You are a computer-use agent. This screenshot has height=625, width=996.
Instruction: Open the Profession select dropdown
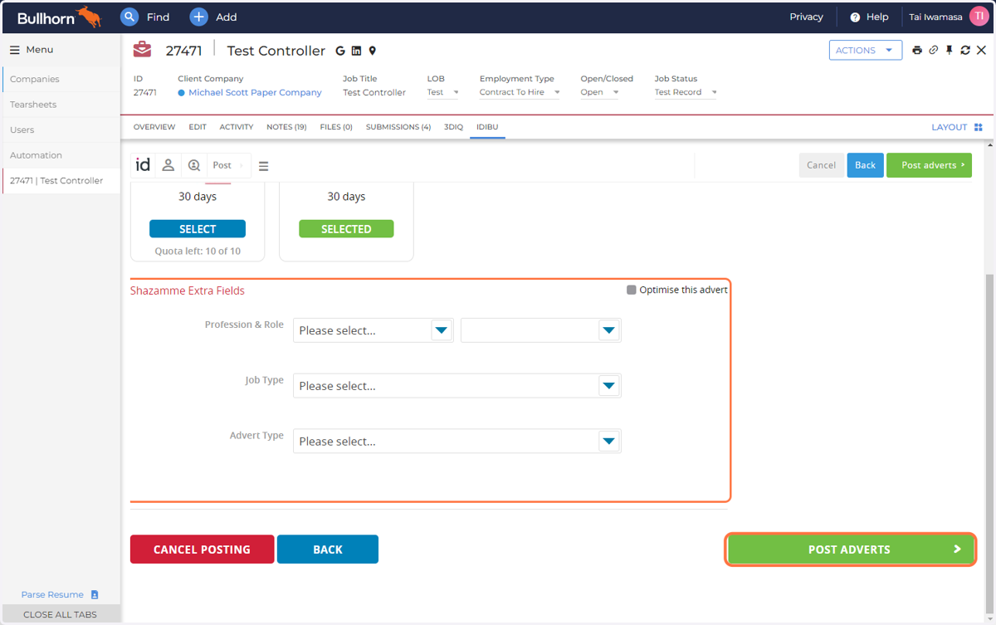tap(373, 330)
